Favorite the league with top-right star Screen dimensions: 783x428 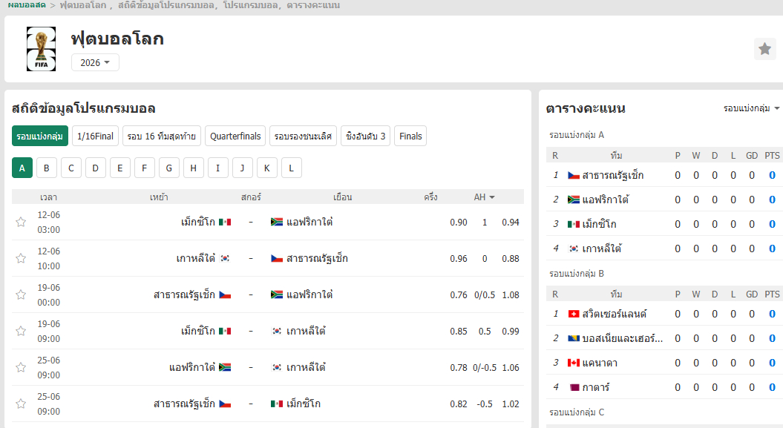tap(764, 49)
